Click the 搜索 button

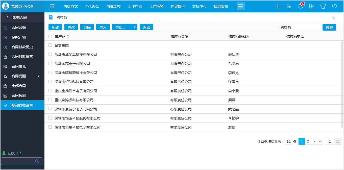(329, 27)
